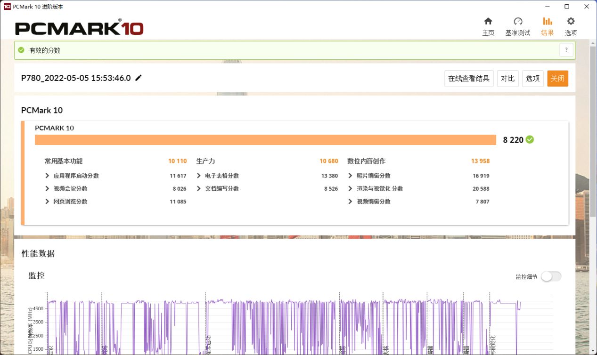Click the 在线查看结果 button

468,78
